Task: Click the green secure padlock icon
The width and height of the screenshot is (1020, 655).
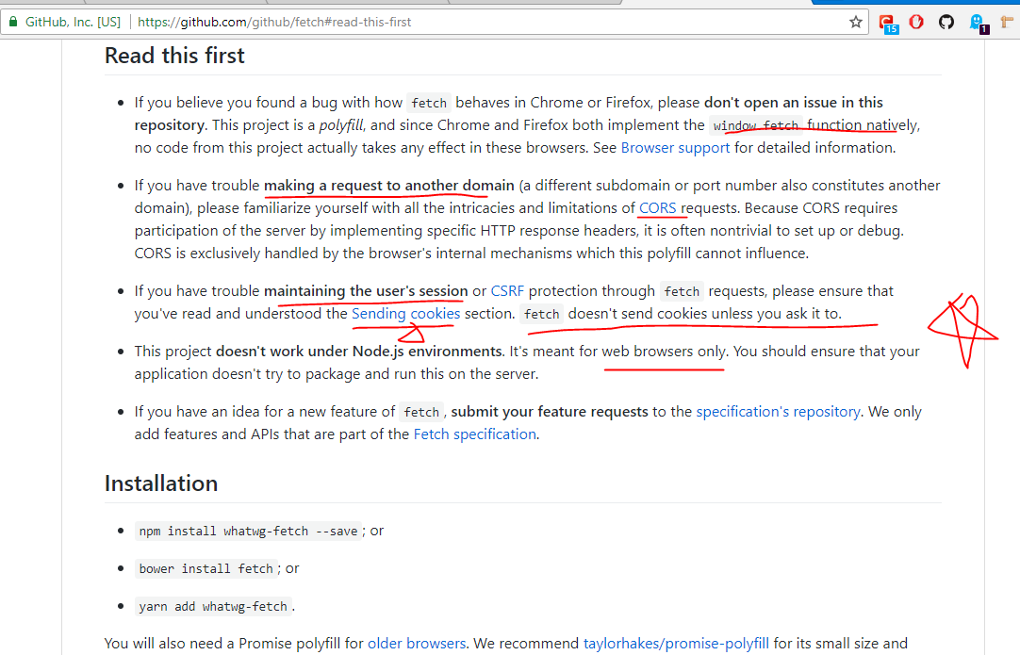Action: pyautogui.click(x=13, y=22)
